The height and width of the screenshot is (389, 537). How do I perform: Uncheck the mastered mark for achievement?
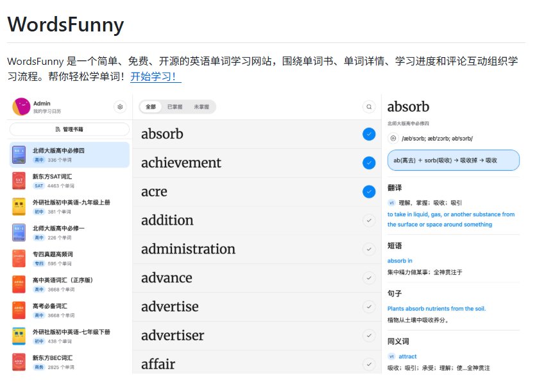click(369, 163)
